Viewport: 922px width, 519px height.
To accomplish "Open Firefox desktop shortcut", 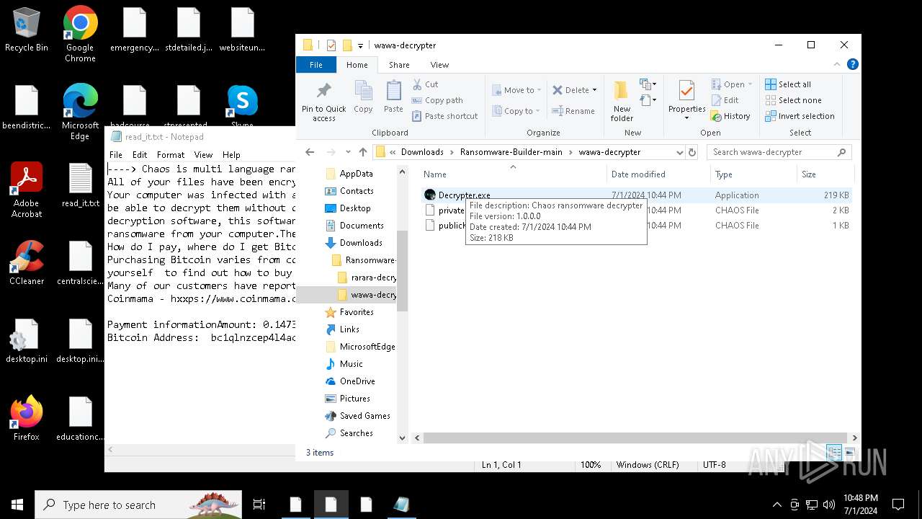I will 27,418.
